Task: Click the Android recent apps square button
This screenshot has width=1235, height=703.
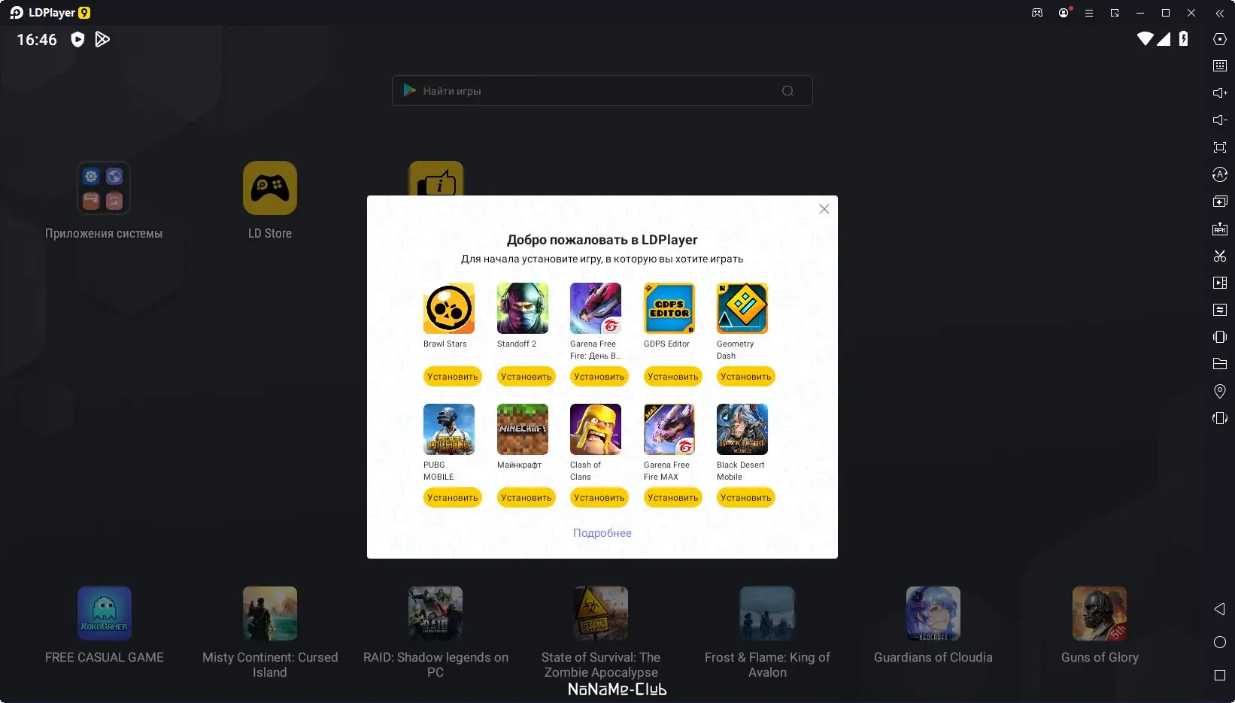Action: pos(1220,675)
